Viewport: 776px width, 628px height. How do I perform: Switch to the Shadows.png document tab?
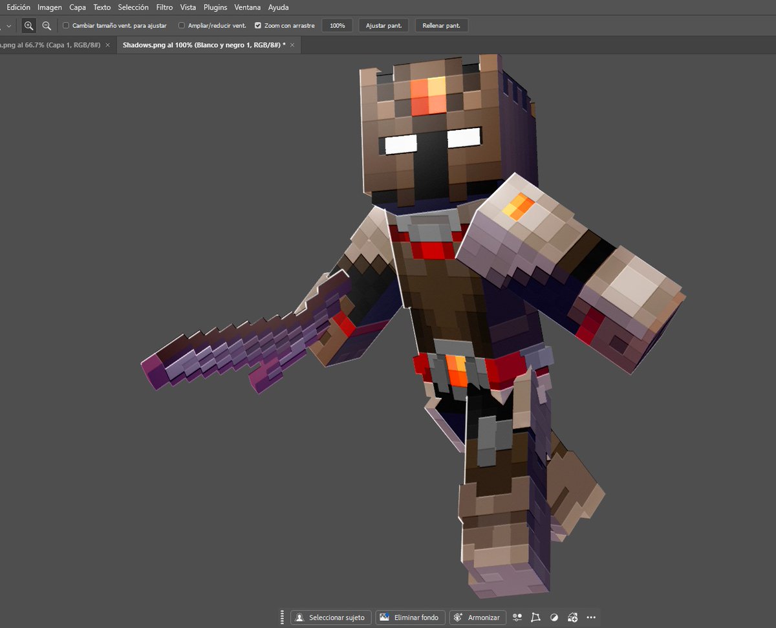pos(204,45)
